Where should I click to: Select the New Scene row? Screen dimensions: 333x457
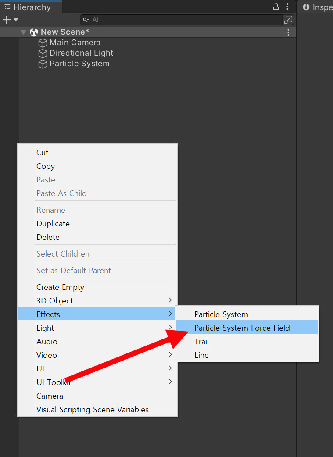click(148, 32)
